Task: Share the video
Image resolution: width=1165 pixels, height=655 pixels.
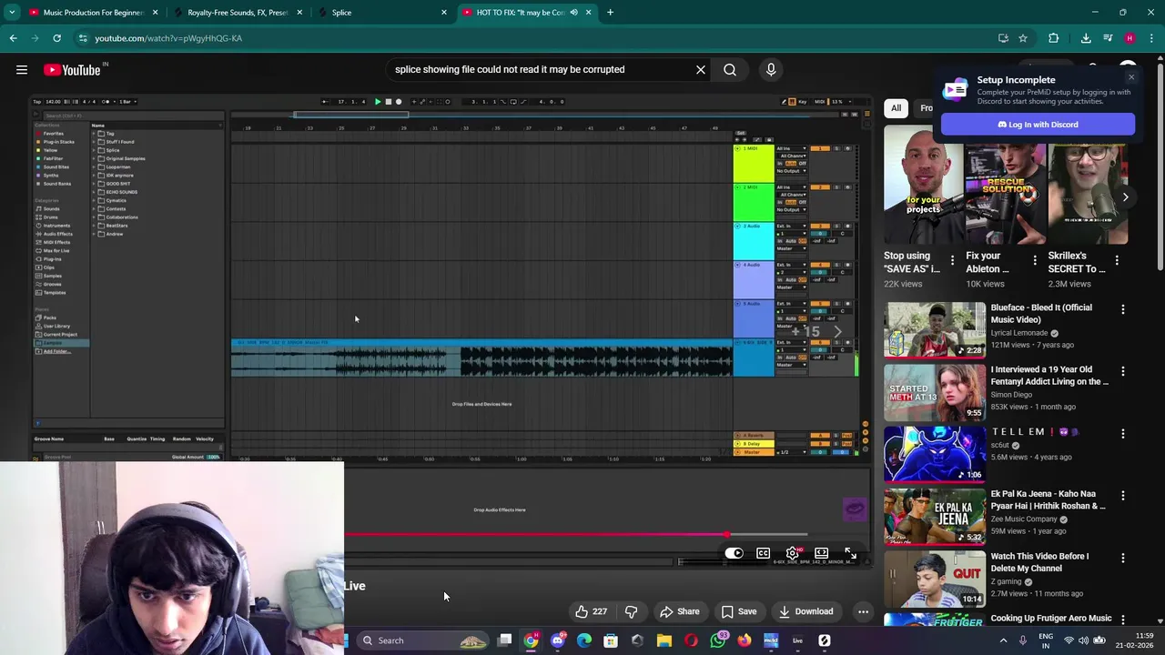Action: (x=680, y=611)
